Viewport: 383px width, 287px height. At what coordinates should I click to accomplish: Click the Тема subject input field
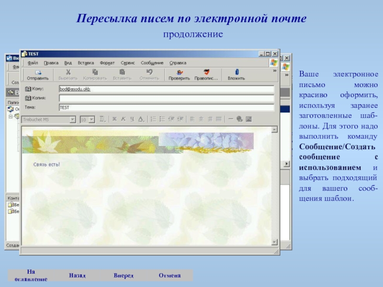(x=166, y=108)
